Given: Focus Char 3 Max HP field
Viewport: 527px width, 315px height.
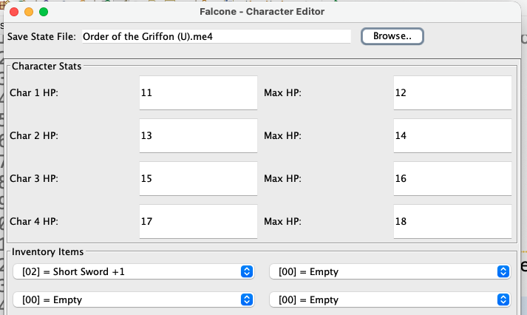Looking at the screenshot, I should click(452, 179).
